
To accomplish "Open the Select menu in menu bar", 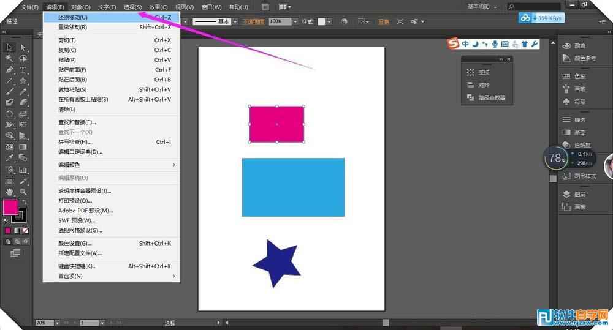I will point(132,7).
